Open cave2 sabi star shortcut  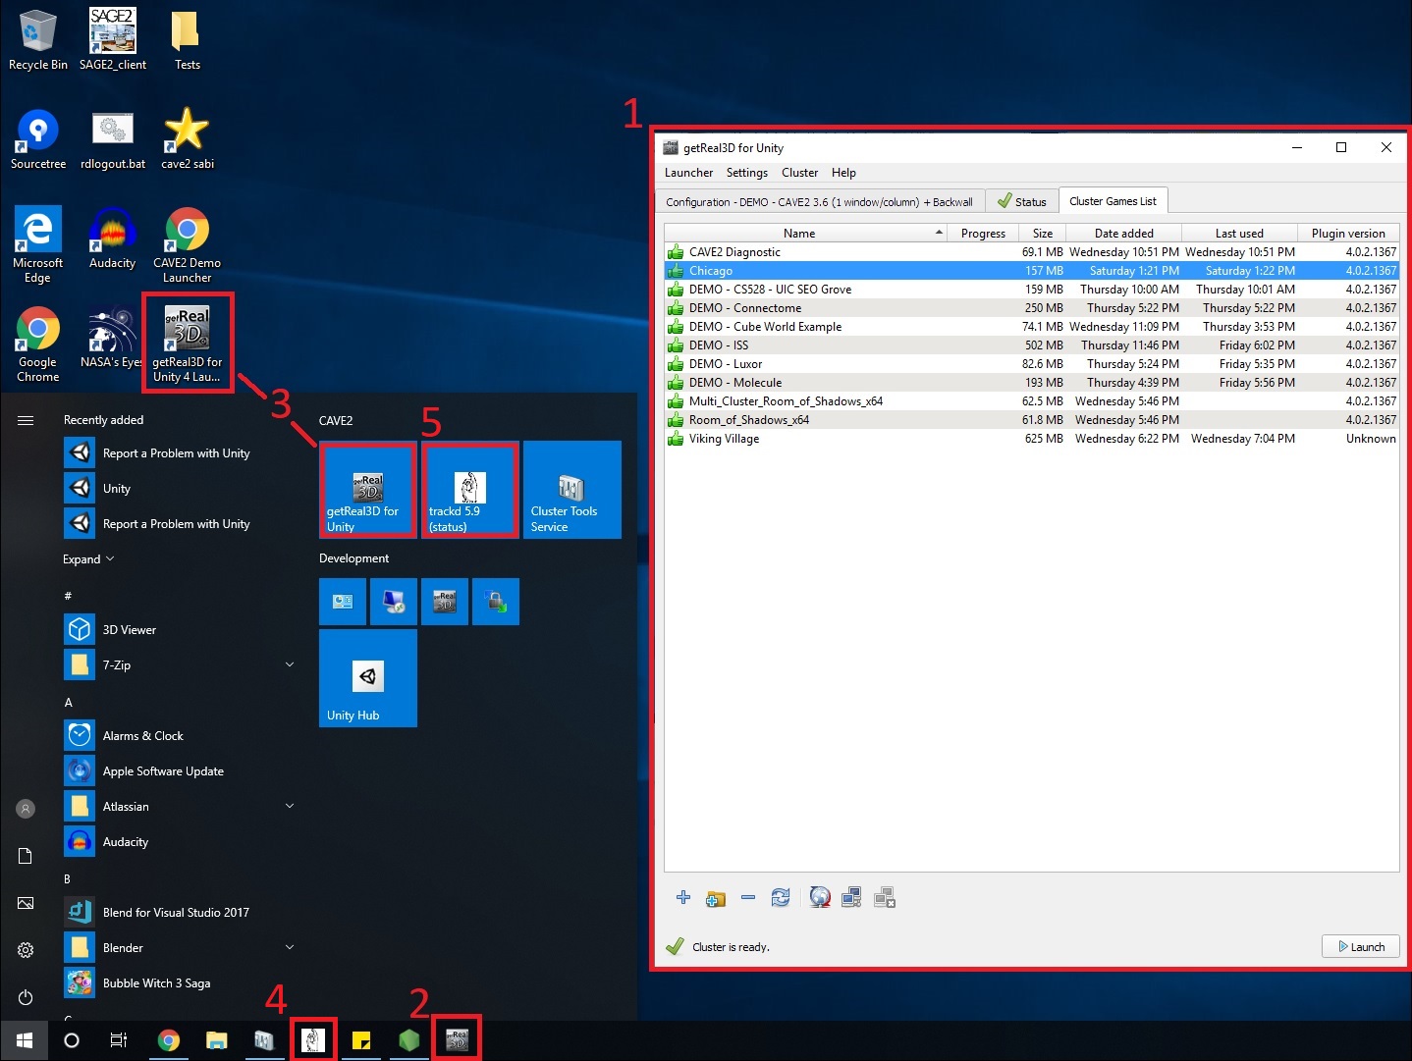[x=187, y=139]
